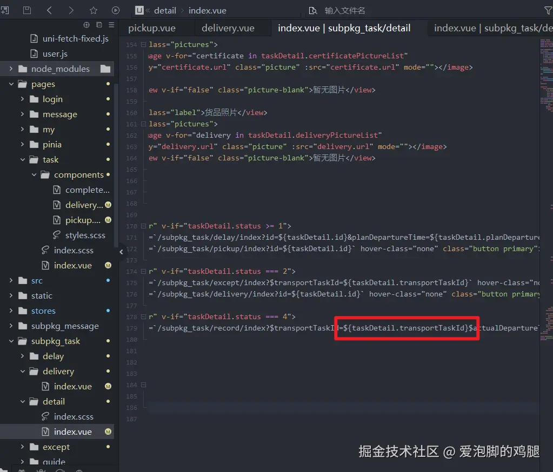Collapse the delivery folder under subpkg_task
This screenshot has width=553, height=472.
pyautogui.click(x=22, y=371)
